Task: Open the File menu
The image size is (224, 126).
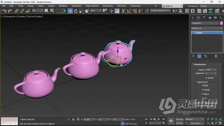Action: coord(4,6)
